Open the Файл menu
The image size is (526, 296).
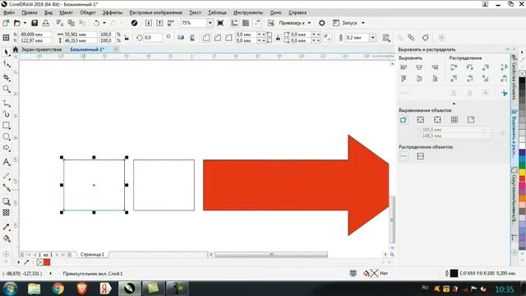pos(9,12)
